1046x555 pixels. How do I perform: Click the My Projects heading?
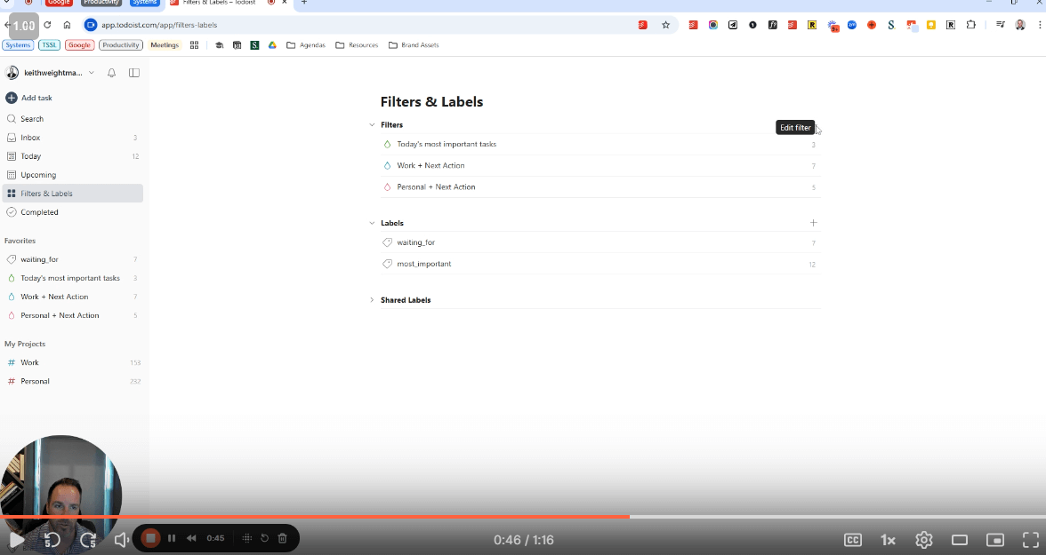pyautogui.click(x=25, y=344)
